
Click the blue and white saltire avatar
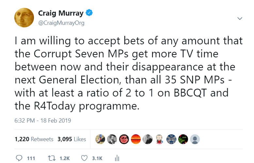[171, 139]
